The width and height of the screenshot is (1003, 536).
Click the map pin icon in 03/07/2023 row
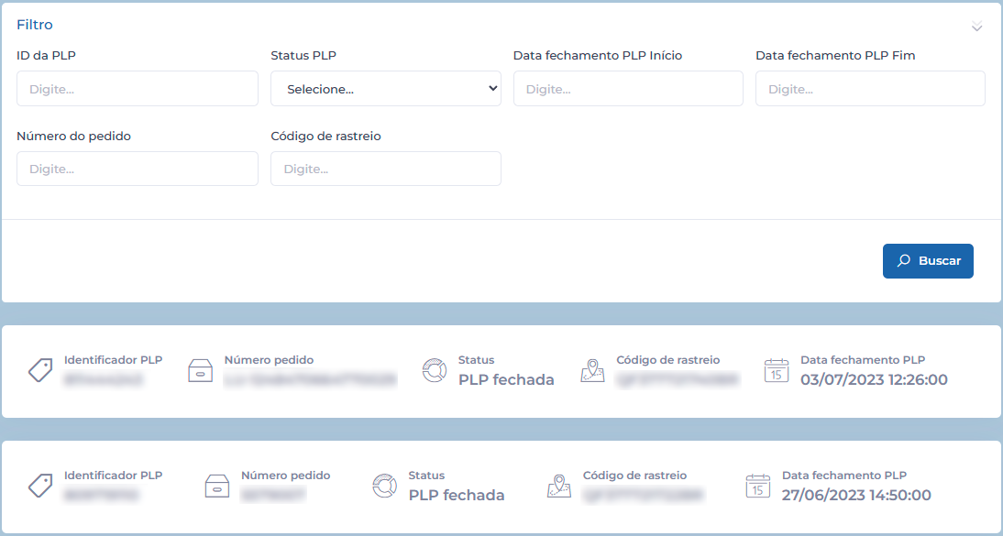point(592,371)
